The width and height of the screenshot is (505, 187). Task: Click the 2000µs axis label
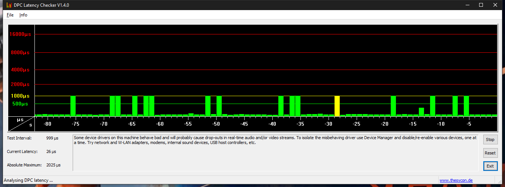20,84
